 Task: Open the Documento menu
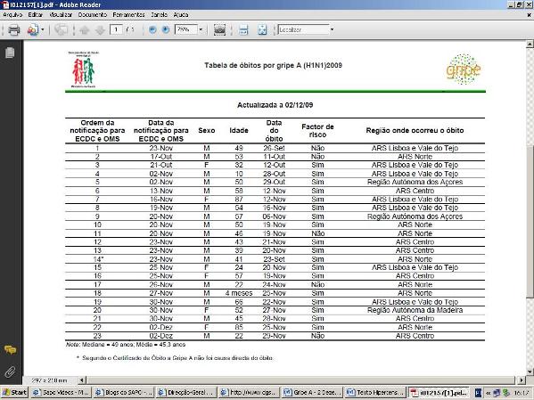93,14
